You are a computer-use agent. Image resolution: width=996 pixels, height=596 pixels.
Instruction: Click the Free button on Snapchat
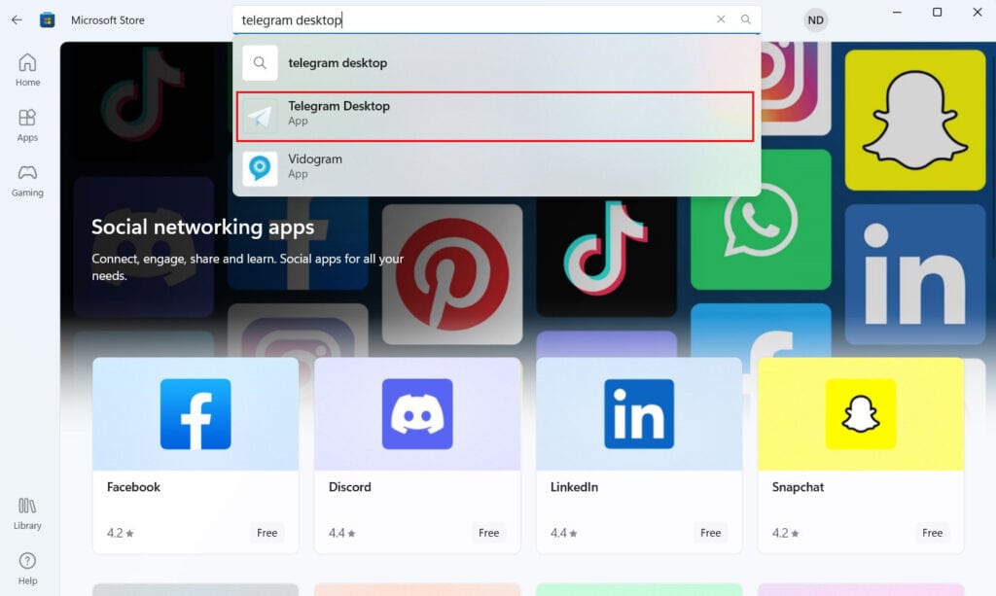[x=932, y=533]
